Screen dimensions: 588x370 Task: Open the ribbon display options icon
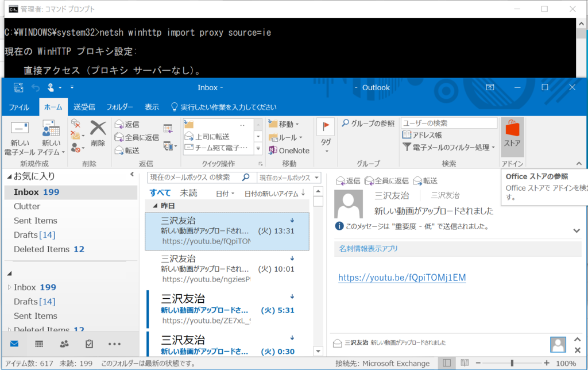[490, 87]
